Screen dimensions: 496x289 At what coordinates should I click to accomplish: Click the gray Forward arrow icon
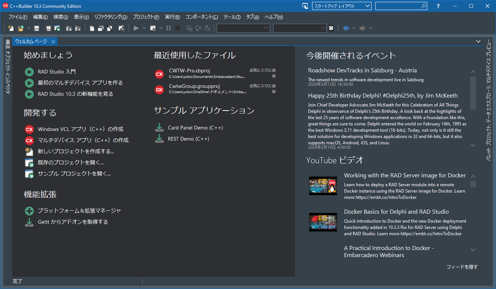(363, 28)
